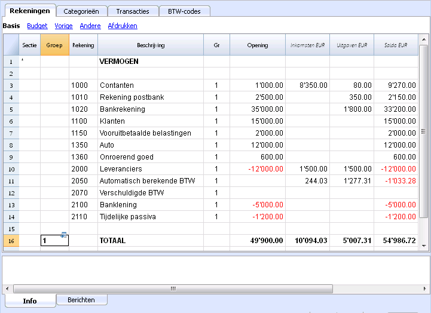Click the vertical scrollbar down arrow
431x313 pixels.
coord(424,246)
